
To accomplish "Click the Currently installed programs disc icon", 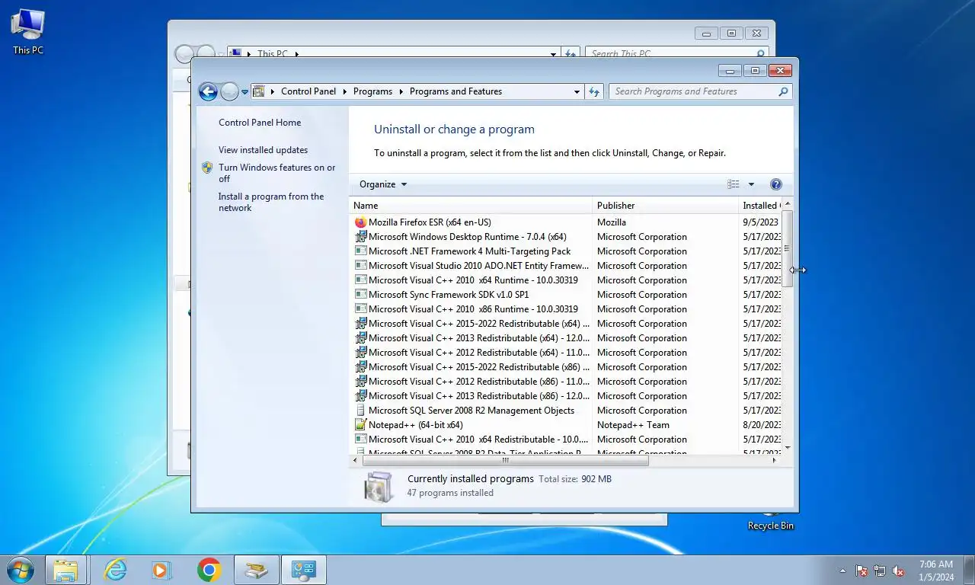I will click(378, 487).
